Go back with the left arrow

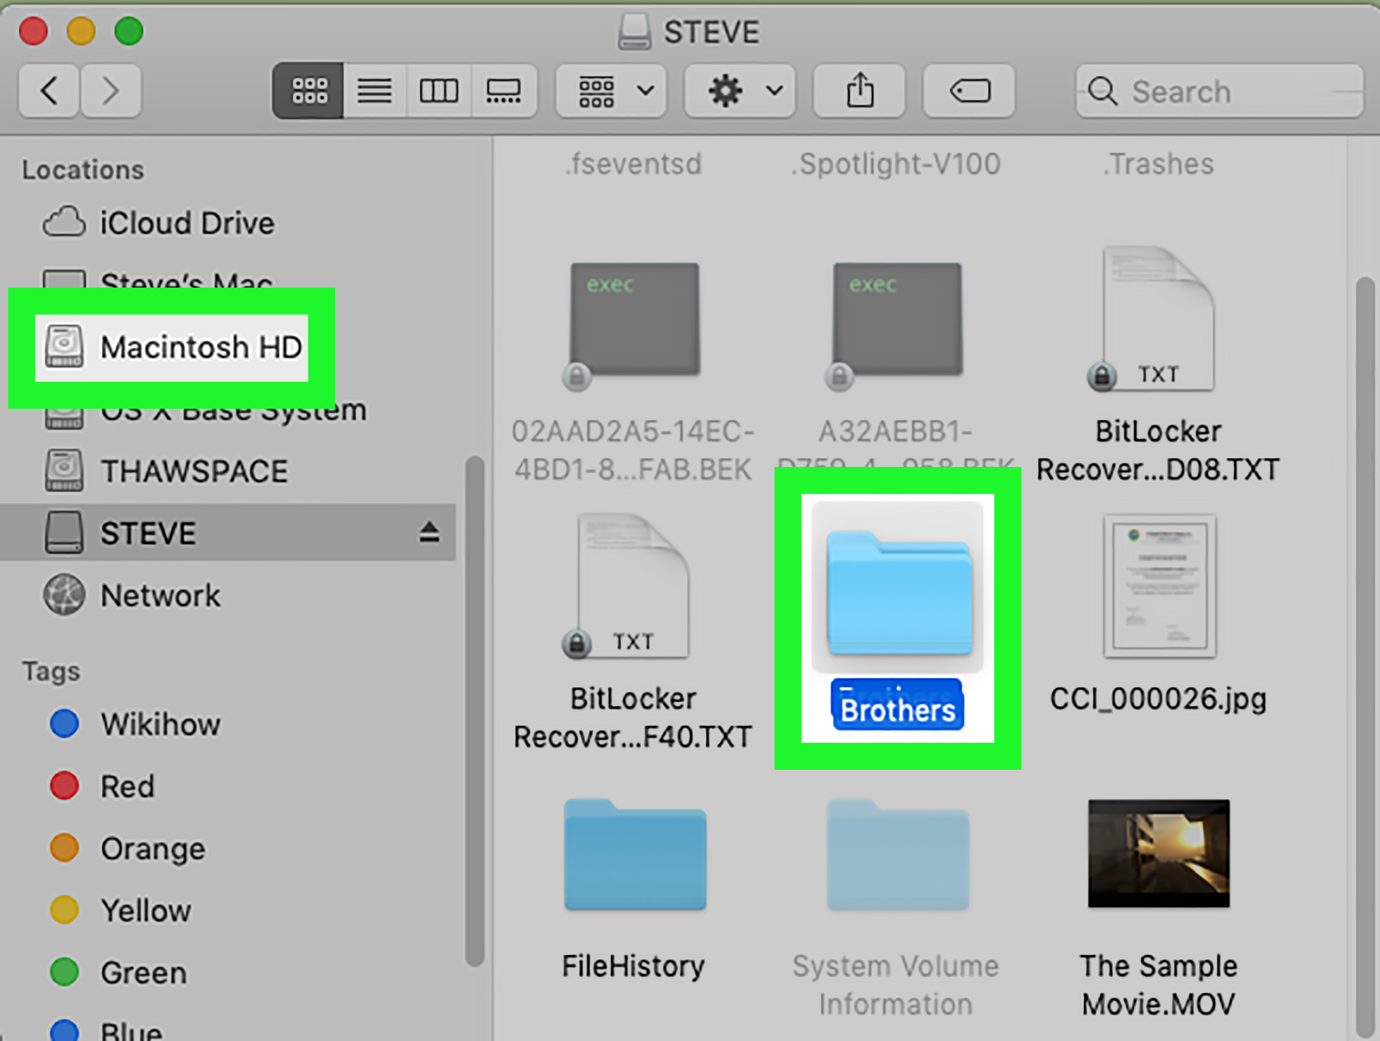point(49,91)
